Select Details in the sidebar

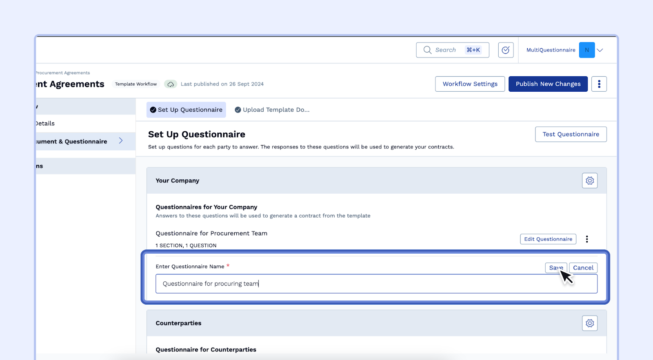45,124
